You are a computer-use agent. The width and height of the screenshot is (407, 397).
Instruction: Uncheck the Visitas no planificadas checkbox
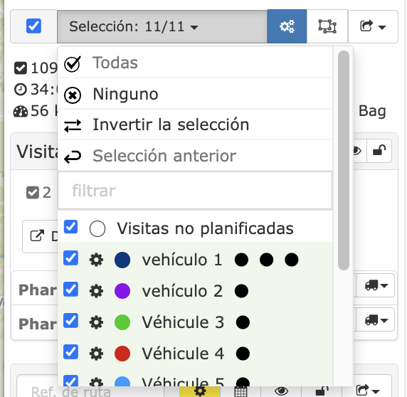[x=70, y=227]
